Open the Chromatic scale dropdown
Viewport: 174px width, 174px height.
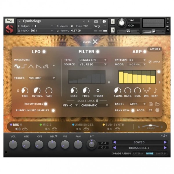pyautogui.click(x=95, y=106)
